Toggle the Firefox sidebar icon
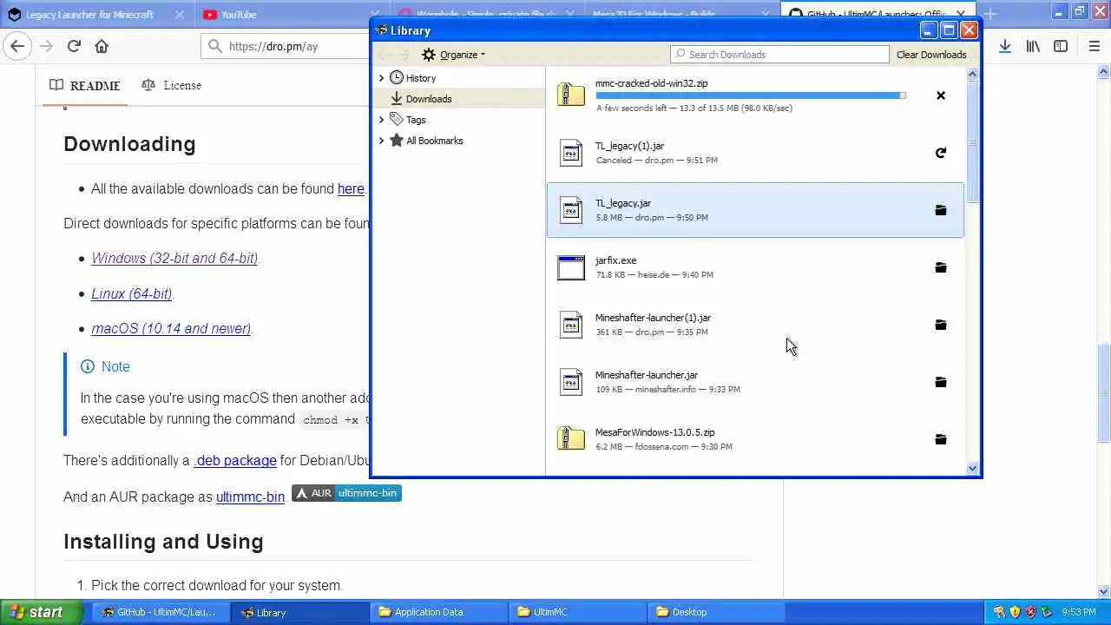1111x625 pixels. 1061,46
